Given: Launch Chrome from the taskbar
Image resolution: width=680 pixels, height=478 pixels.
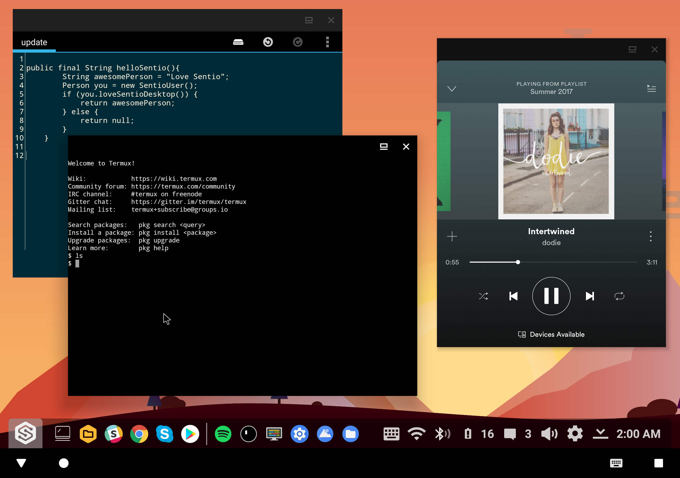Looking at the screenshot, I should click(x=139, y=434).
